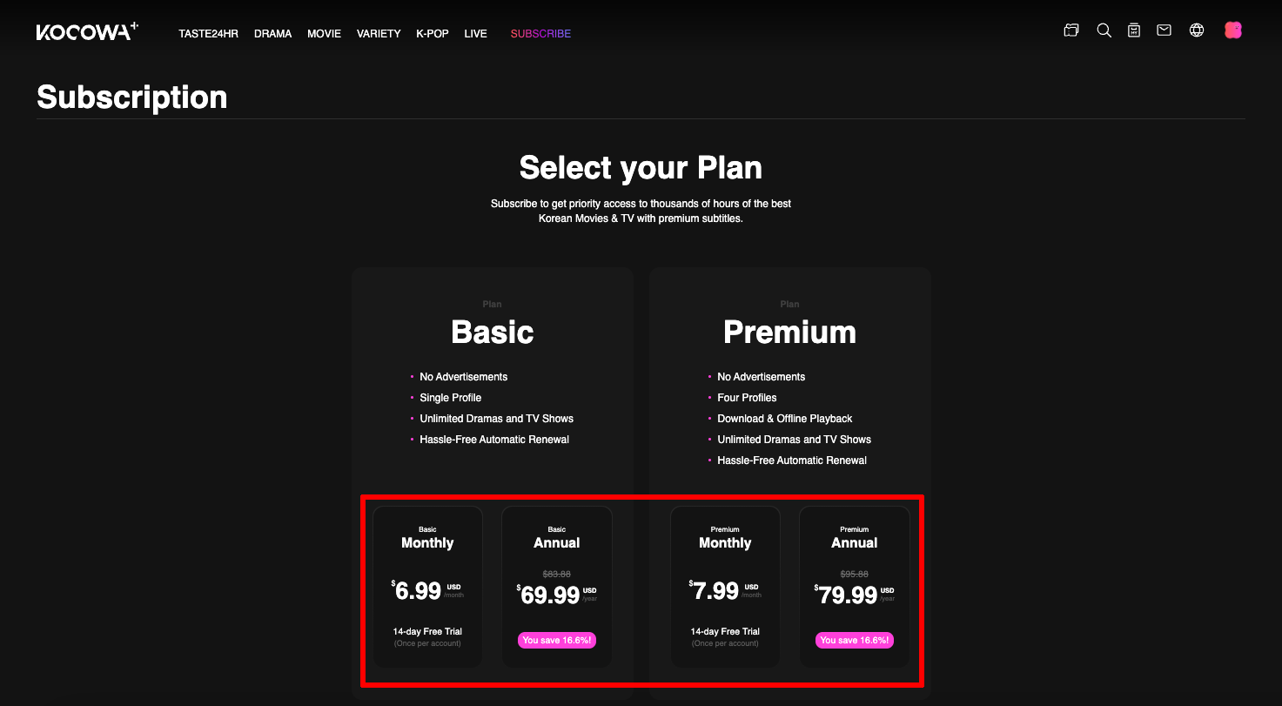Open the K-POP menu item
The height and width of the screenshot is (706, 1282).
coord(432,33)
